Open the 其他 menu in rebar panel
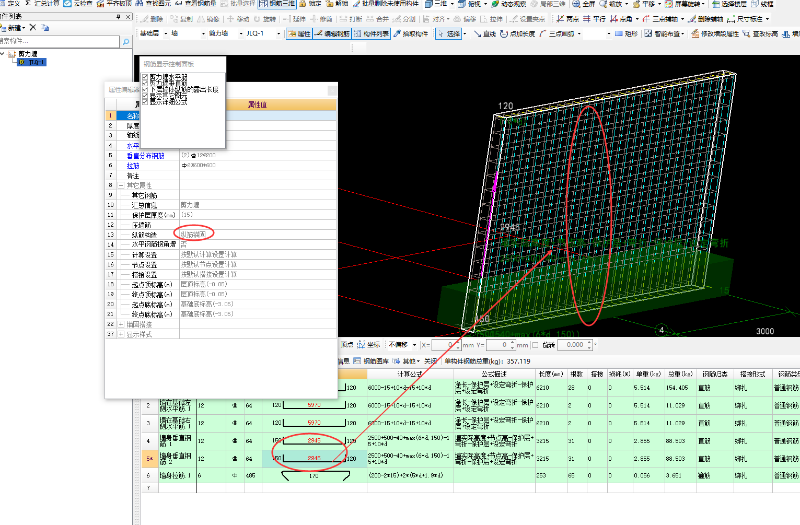 pyautogui.click(x=407, y=360)
